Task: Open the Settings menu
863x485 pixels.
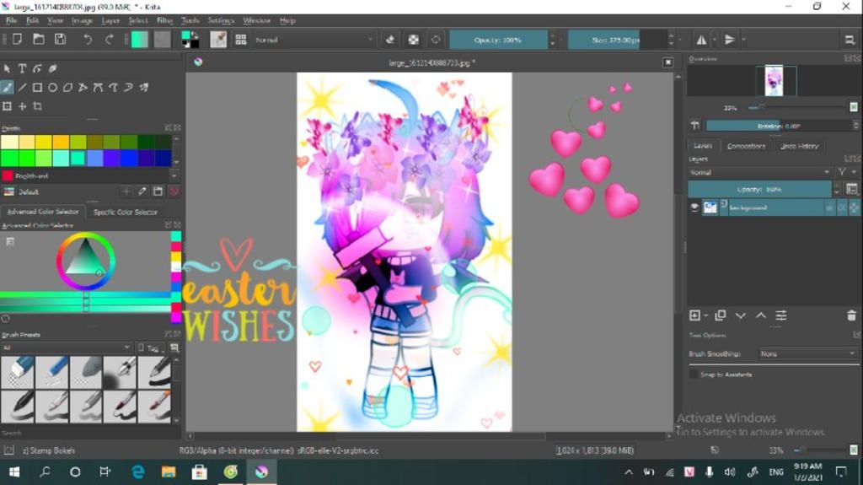Action: point(222,20)
